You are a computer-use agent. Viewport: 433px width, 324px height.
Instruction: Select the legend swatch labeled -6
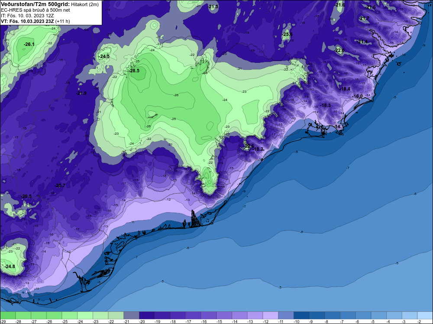(x=363, y=315)
